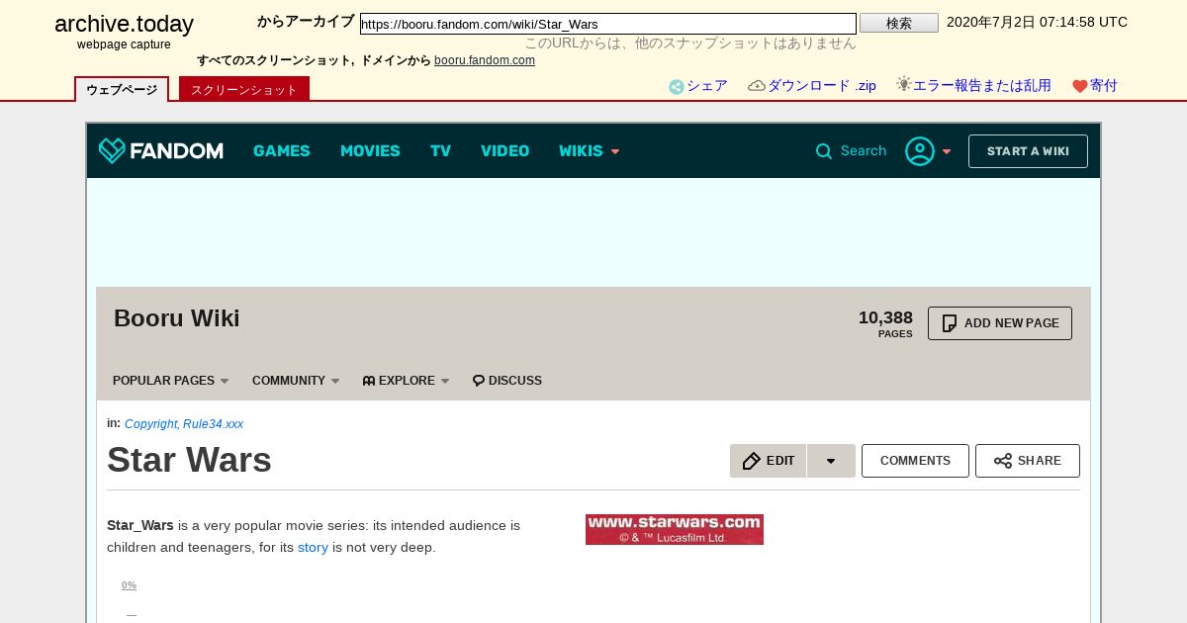Switch to the ウェブページ tab

point(122,89)
